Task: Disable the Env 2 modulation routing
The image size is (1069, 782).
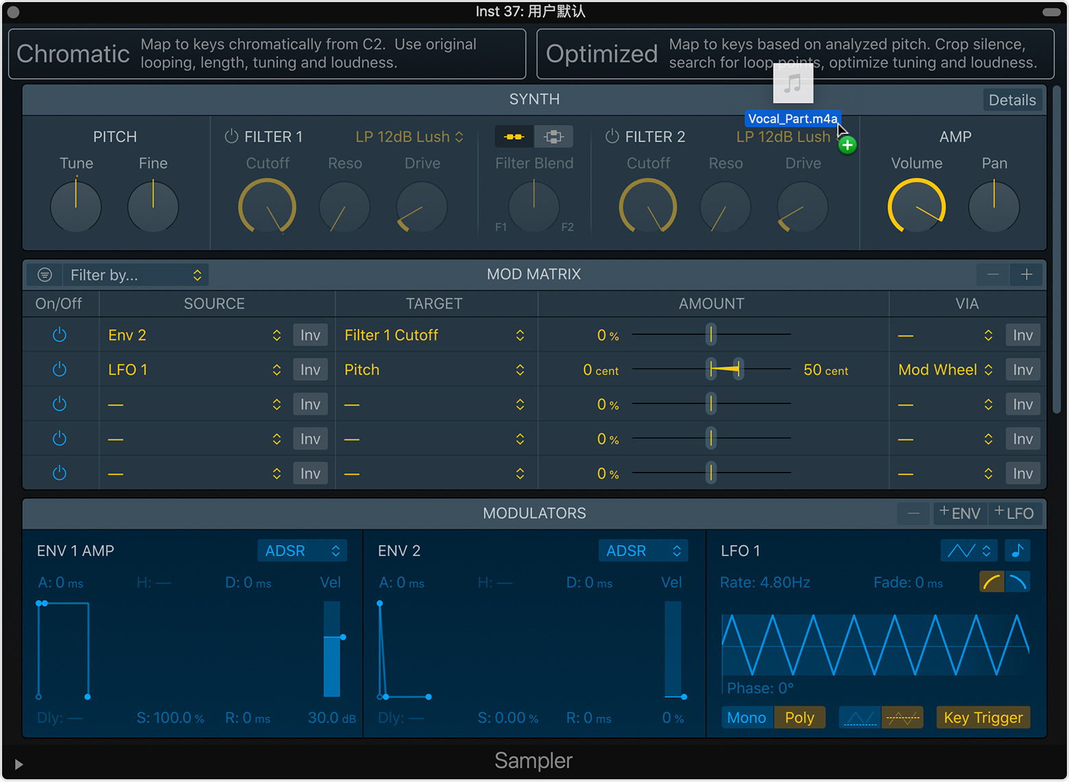Action: click(x=60, y=335)
